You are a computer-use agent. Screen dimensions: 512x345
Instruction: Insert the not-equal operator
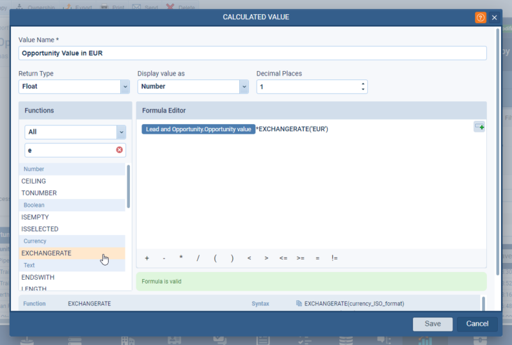coord(334,258)
